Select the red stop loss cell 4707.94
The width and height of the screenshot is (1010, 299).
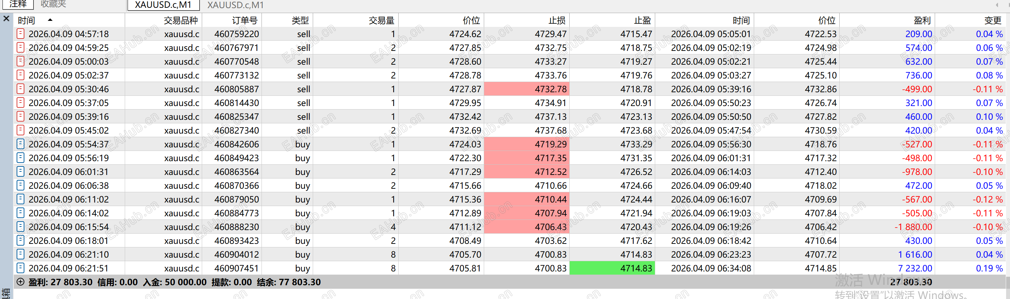tap(527, 213)
